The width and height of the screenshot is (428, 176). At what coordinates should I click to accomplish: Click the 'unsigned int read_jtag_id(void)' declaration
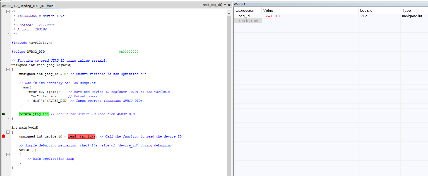pyautogui.click(x=42, y=65)
